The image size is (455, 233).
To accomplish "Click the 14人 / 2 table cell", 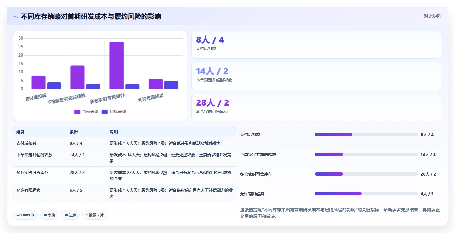I will coord(77,155).
